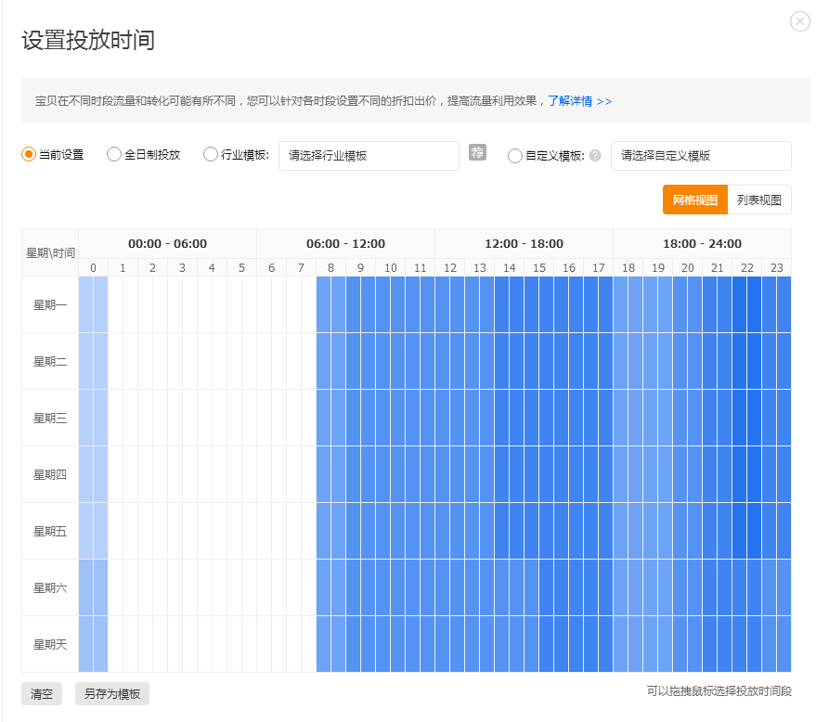Enable the 自定义模板 radio option
The width and height of the screenshot is (816, 722).
515,156
